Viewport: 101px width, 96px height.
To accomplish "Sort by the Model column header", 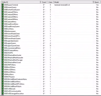I will [73, 2].
